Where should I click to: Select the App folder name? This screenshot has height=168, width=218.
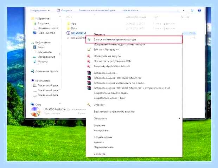(73, 24)
